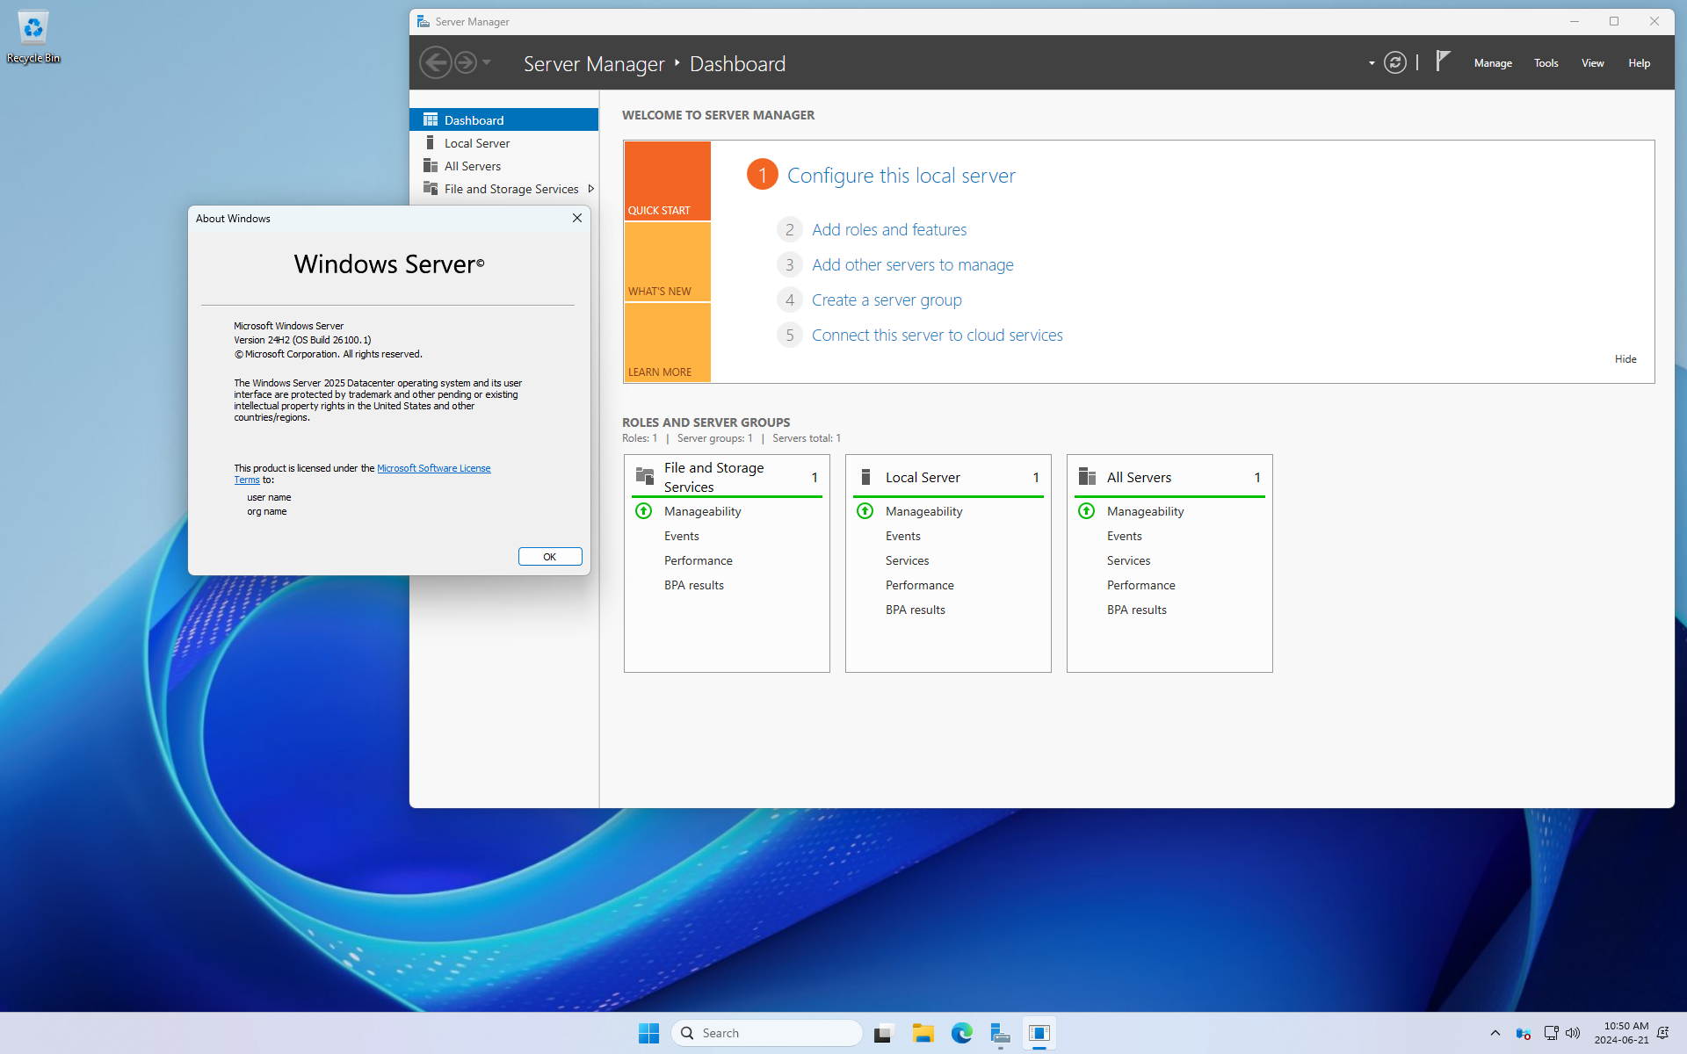Click Connect this server to cloud services
The image size is (1687, 1054).
click(937, 335)
